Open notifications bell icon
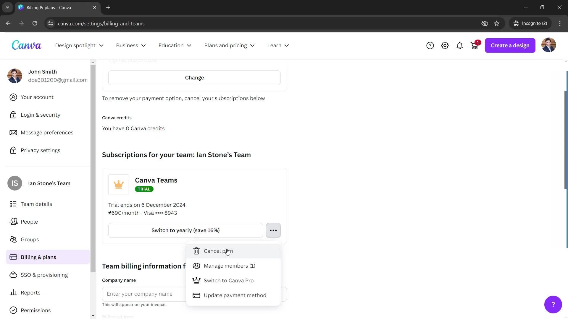 coord(459,45)
